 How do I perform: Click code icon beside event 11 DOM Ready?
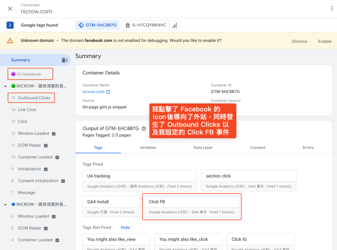point(46,146)
